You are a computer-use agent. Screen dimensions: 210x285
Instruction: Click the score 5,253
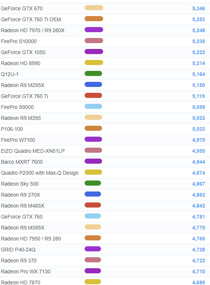coord(199,19)
